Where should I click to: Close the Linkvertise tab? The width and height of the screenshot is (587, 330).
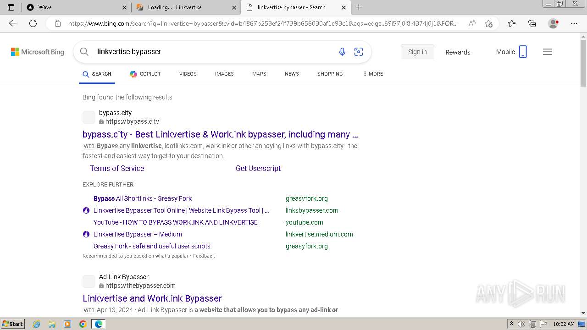234,7
